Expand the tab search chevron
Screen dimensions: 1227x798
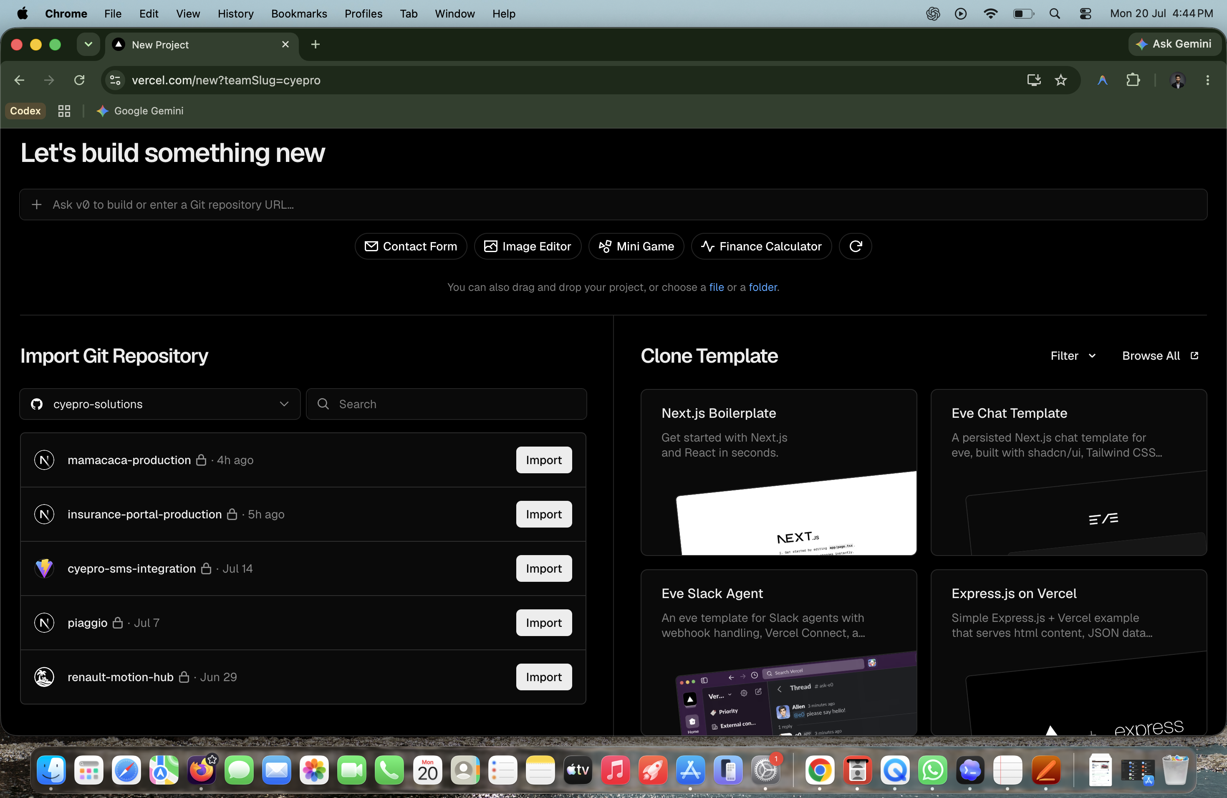[x=88, y=44]
